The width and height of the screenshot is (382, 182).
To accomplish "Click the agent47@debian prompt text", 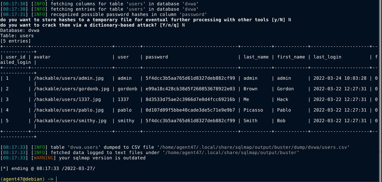I will pyautogui.click(x=22, y=179).
